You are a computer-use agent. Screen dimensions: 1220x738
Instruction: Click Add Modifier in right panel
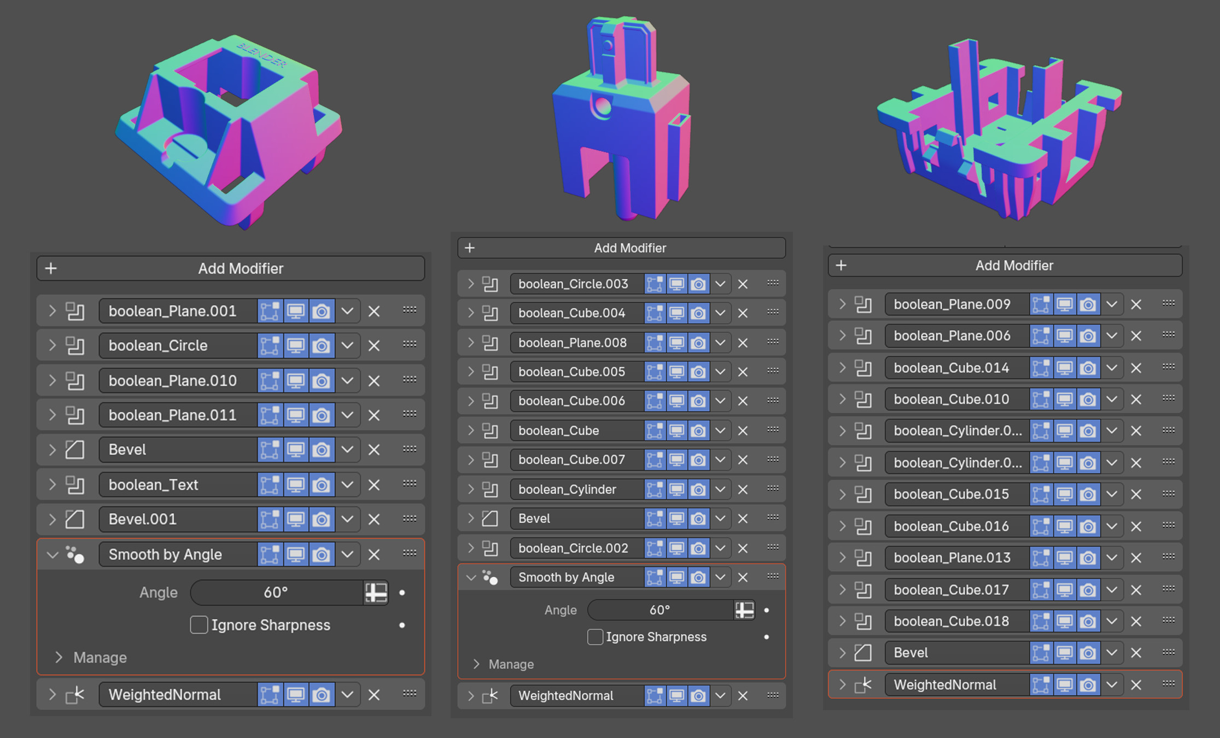click(x=1005, y=266)
